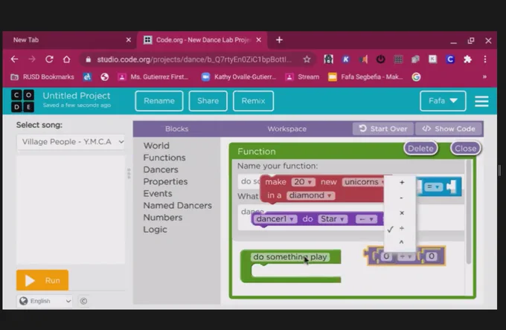Click the blue K extension icon
This screenshot has width=506, height=330.
[345, 59]
